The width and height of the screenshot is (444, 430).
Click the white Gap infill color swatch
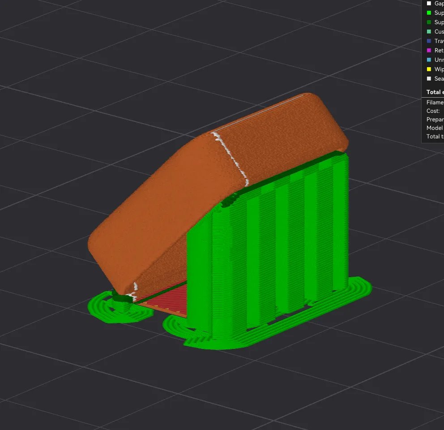pyautogui.click(x=429, y=4)
